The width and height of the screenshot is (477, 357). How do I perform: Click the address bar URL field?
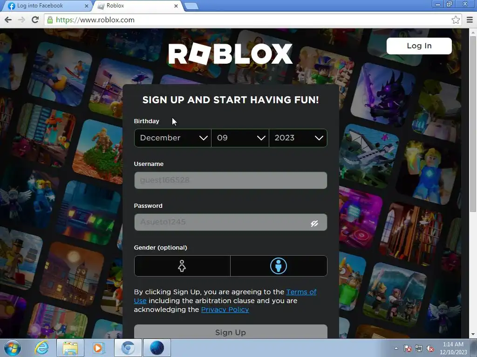(252, 20)
